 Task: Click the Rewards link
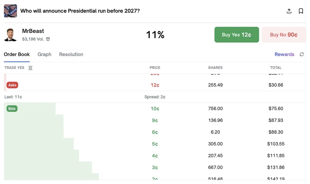point(284,54)
